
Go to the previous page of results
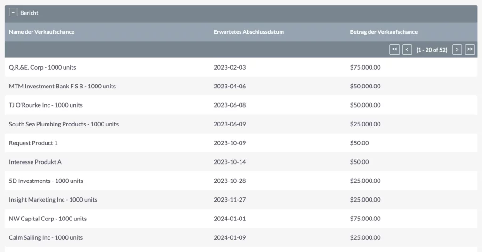pyautogui.click(x=407, y=49)
